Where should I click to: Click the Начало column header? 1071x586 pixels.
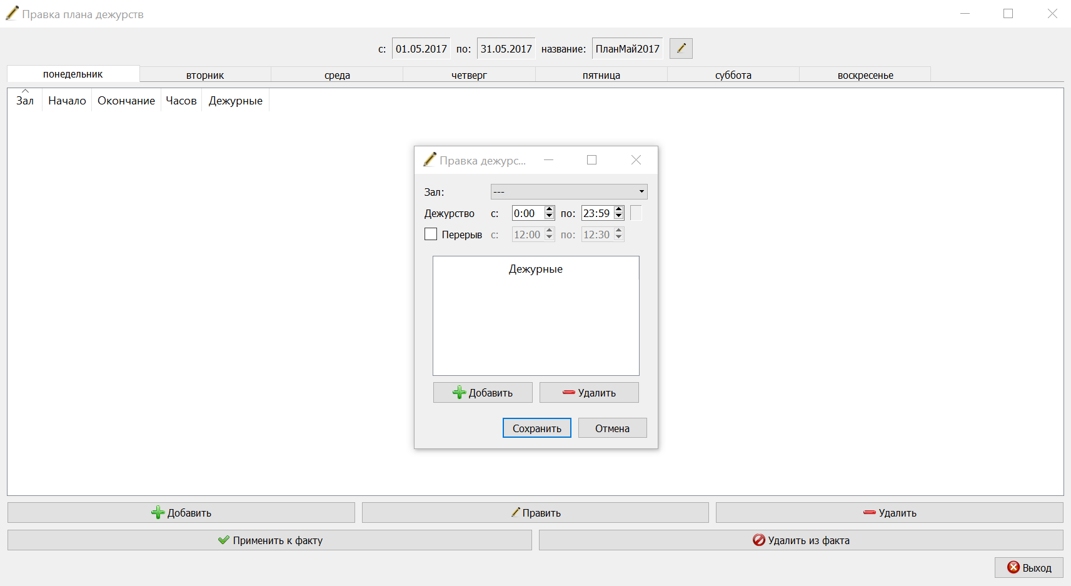[67, 100]
